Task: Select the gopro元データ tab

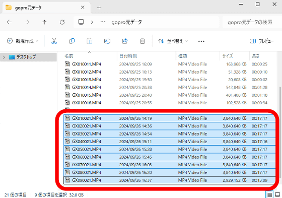Action: [x=46, y=8]
